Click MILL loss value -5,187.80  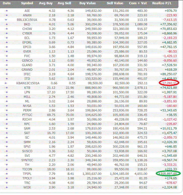170,97
